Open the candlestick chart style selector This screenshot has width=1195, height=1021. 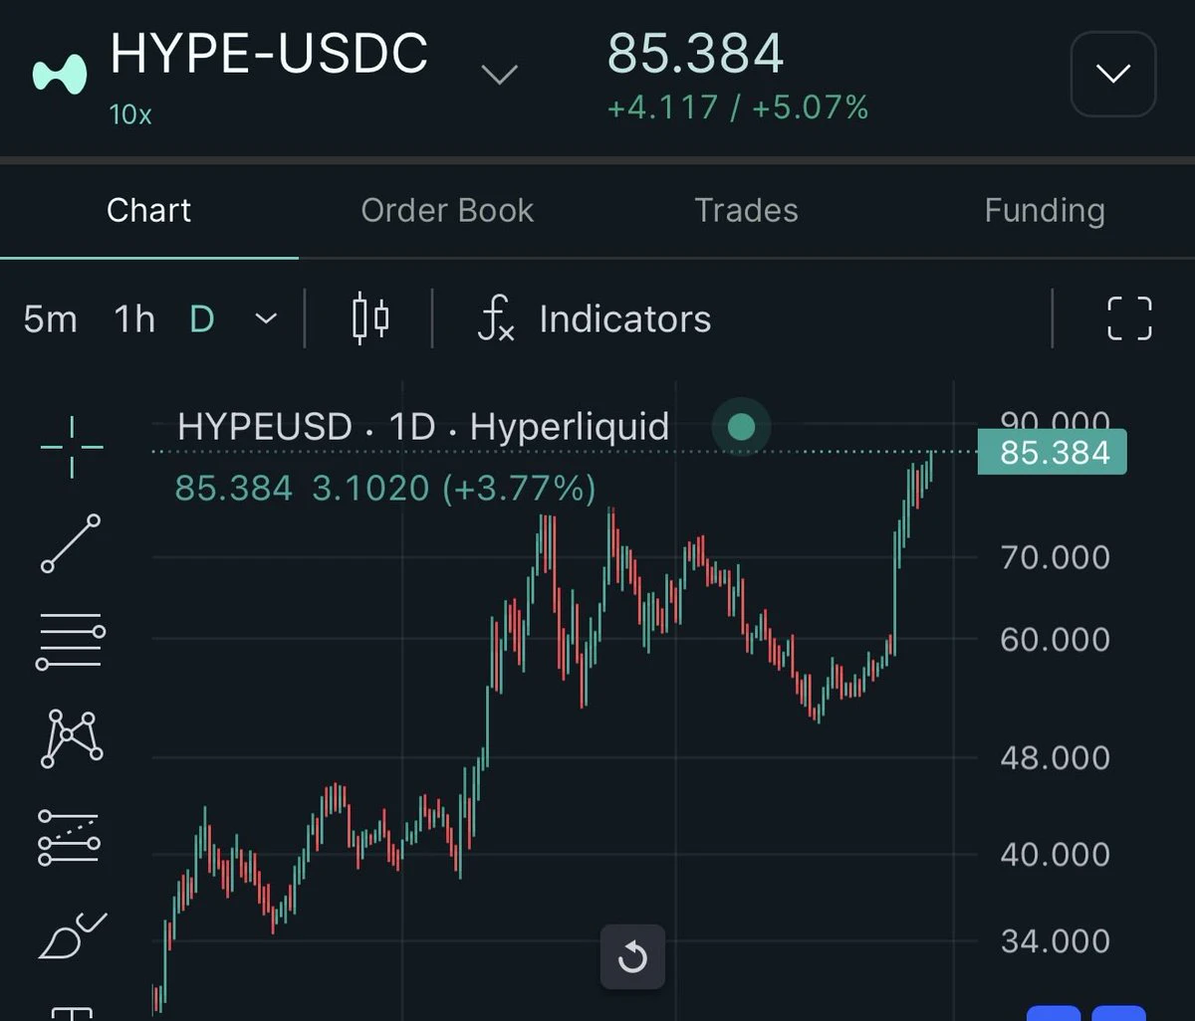[x=370, y=319]
